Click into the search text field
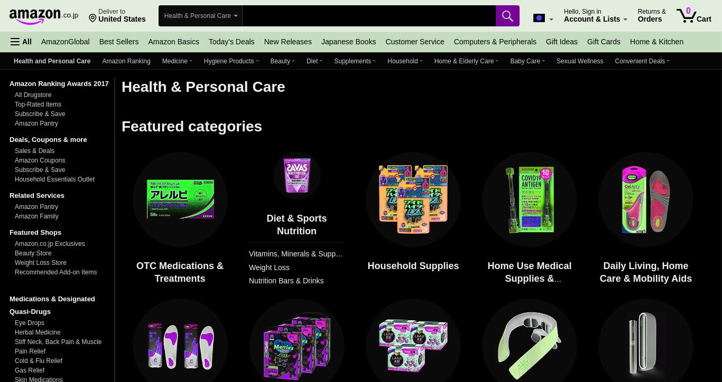722x382 pixels. pyautogui.click(x=369, y=16)
